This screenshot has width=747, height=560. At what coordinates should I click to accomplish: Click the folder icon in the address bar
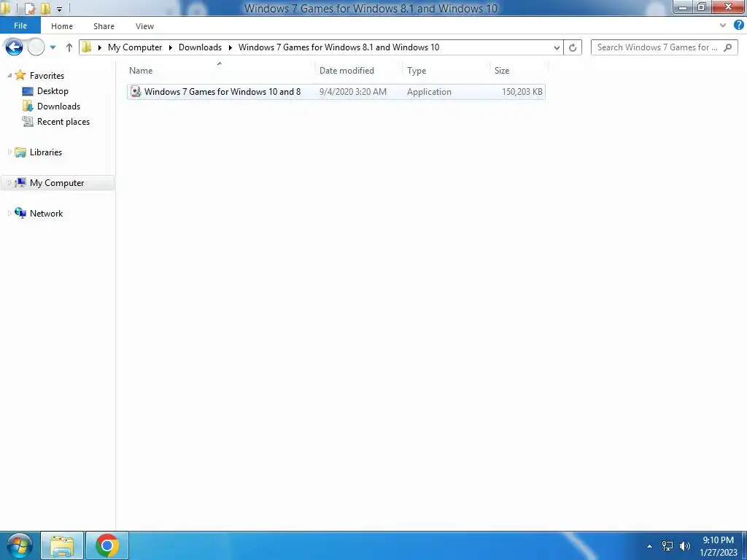tap(87, 47)
